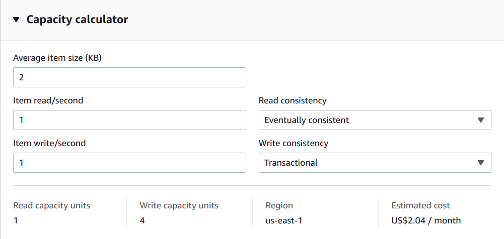The width and height of the screenshot is (504, 239).
Task: Click the us-east-1 region value
Action: (284, 220)
